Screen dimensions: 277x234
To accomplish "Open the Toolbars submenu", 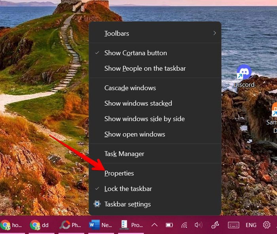I will [155, 33].
